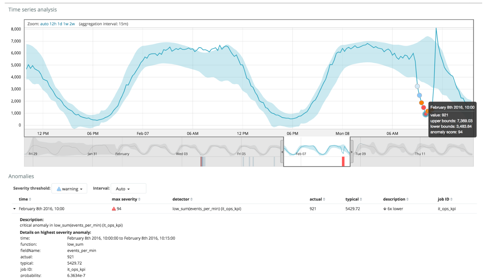The width and height of the screenshot is (487, 280).
Task: Set chart zoom to 1d
Action: pos(60,24)
